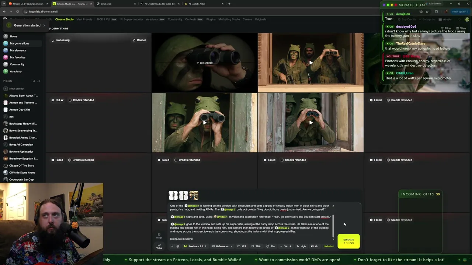Viewport: 472px width, 265px height.
Task: Toggle the Unlimited mode
Action: (329, 246)
